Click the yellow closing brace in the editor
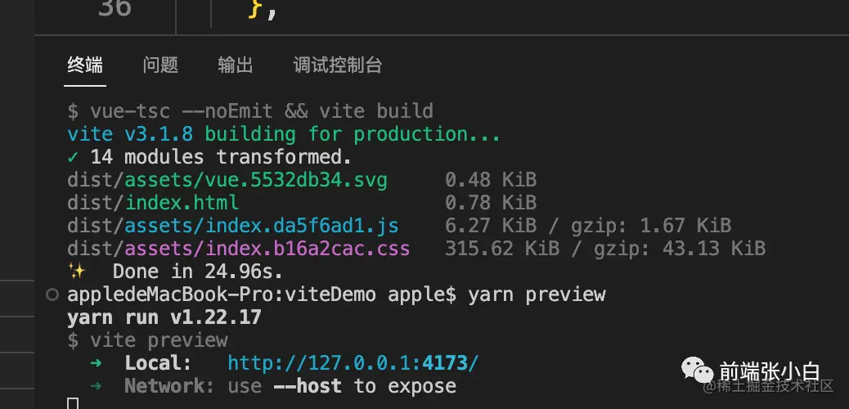Viewport: 849px width, 409px height. 254,9
